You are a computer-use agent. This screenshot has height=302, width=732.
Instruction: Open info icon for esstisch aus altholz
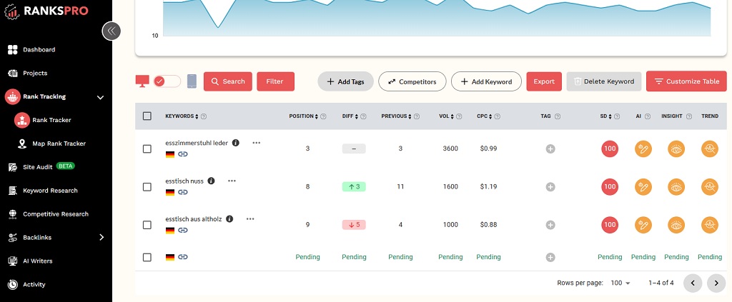(x=229, y=218)
